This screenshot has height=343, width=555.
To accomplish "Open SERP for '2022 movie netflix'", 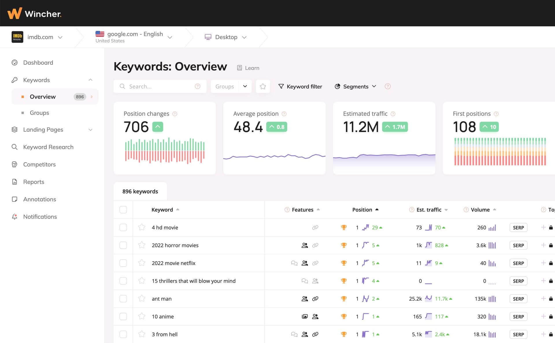I will click(x=518, y=263).
